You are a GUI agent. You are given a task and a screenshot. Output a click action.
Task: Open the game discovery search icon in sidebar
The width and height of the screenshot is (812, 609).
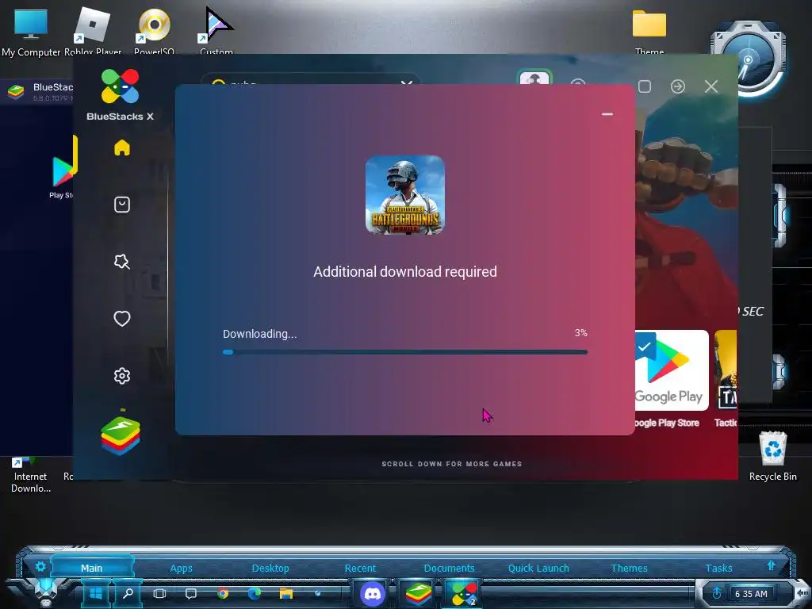coord(122,262)
